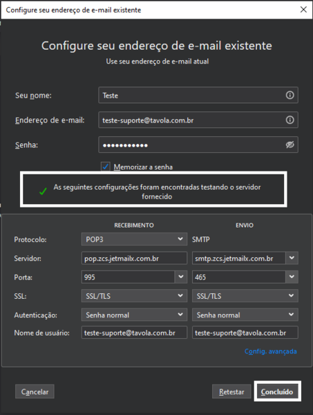This screenshot has height=415, width=313.
Task: Click the Protocolo: label
Action: 30,239
